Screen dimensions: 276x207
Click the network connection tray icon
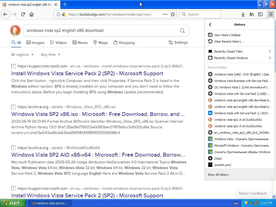coord(251,203)
